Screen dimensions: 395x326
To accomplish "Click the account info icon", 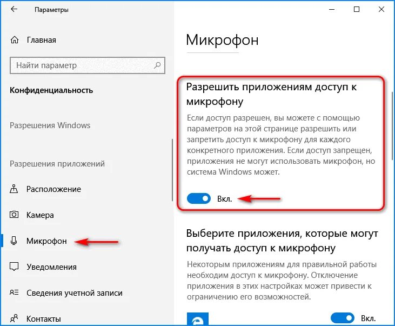I will 14,292.
